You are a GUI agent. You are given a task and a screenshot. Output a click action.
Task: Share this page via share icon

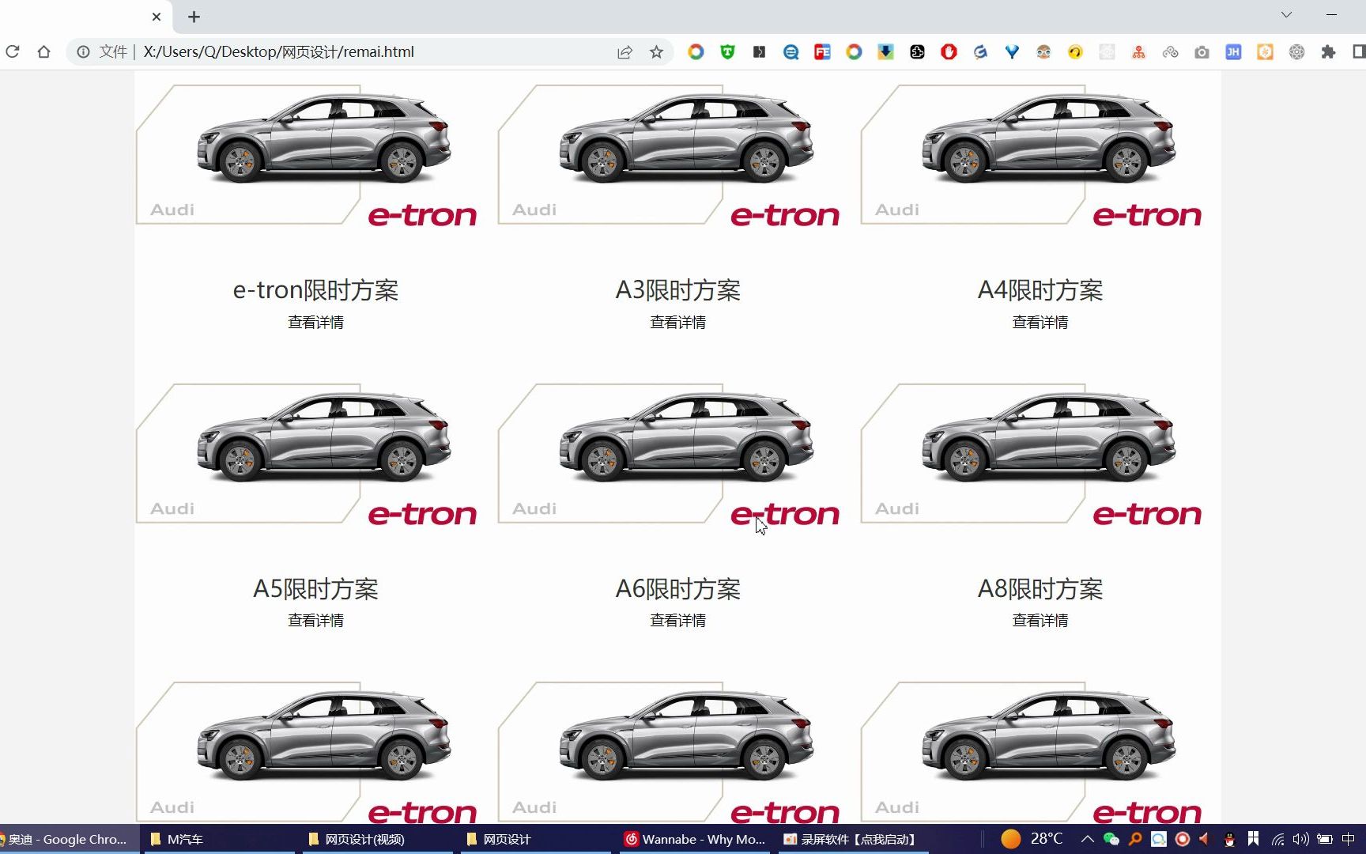tap(625, 52)
